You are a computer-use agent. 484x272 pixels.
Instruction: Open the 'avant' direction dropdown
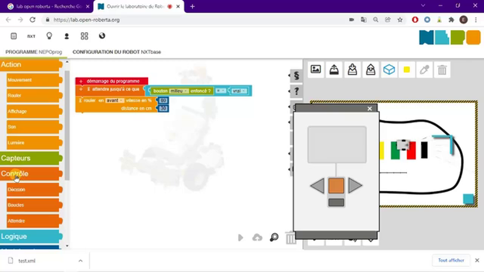115,100
